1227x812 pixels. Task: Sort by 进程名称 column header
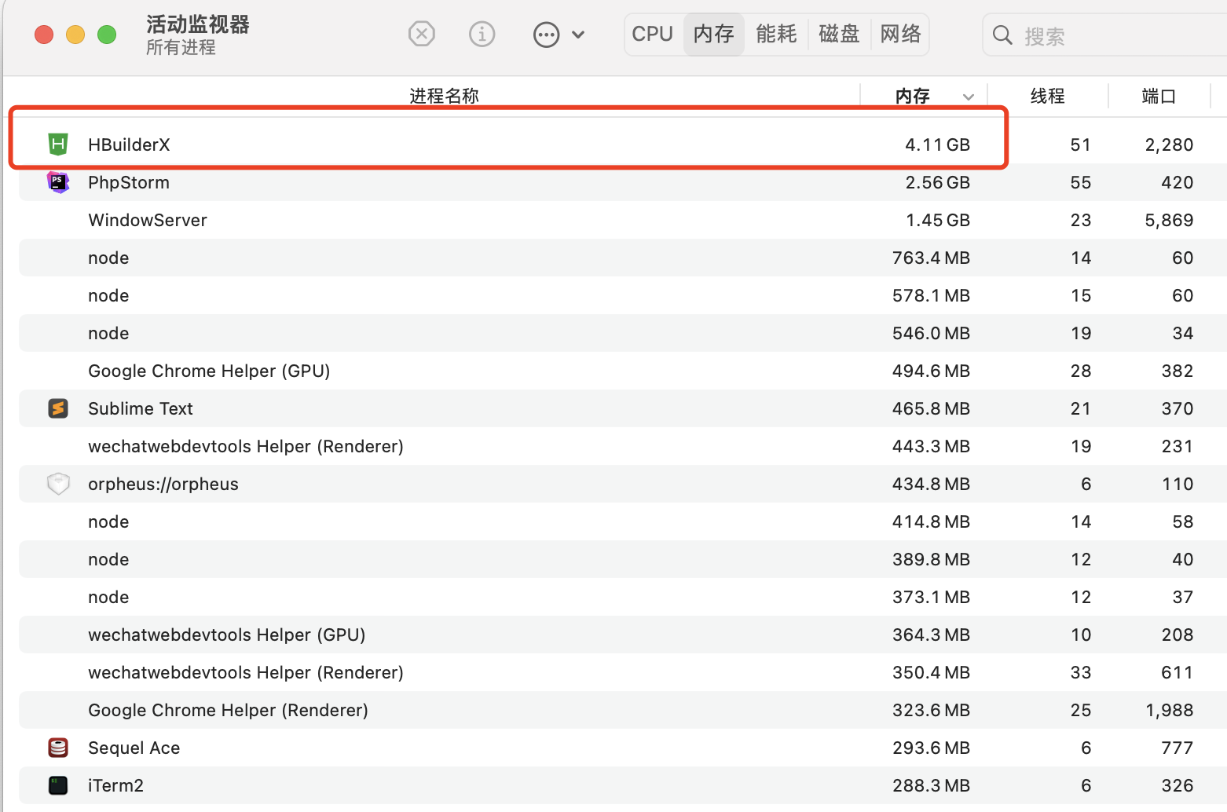[x=444, y=96]
